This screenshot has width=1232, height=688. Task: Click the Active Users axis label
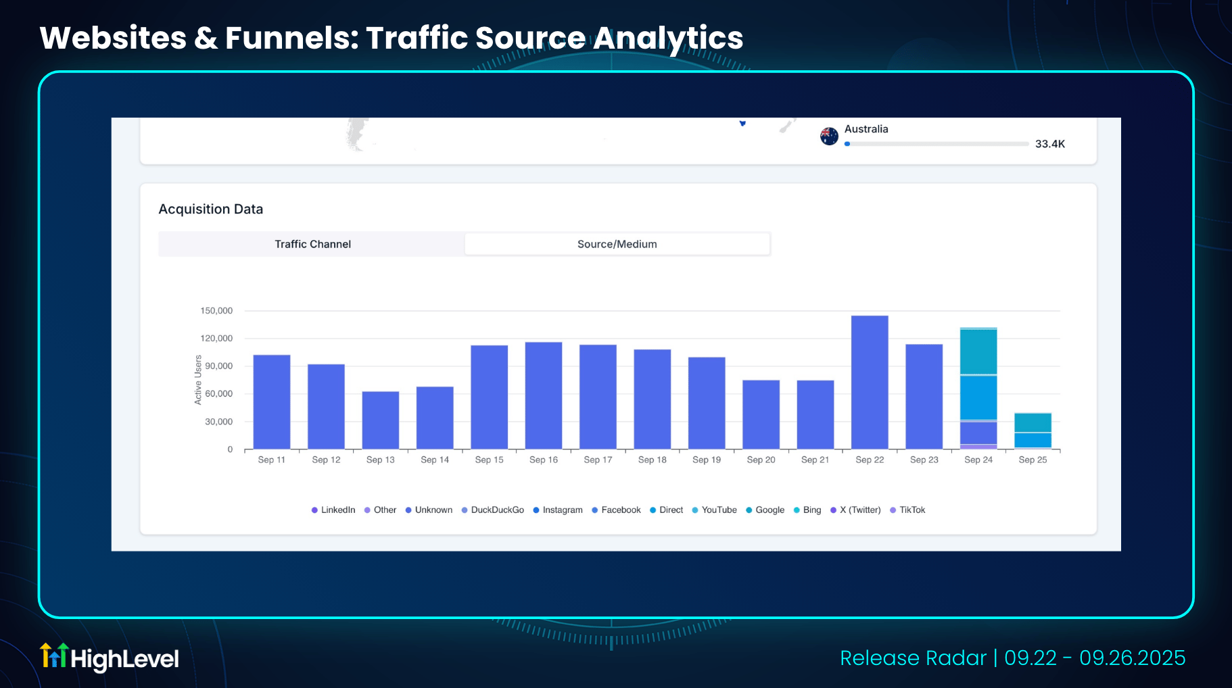198,380
